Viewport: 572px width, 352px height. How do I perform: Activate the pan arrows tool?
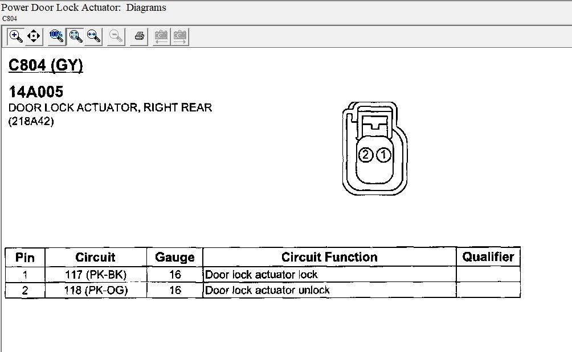(34, 37)
